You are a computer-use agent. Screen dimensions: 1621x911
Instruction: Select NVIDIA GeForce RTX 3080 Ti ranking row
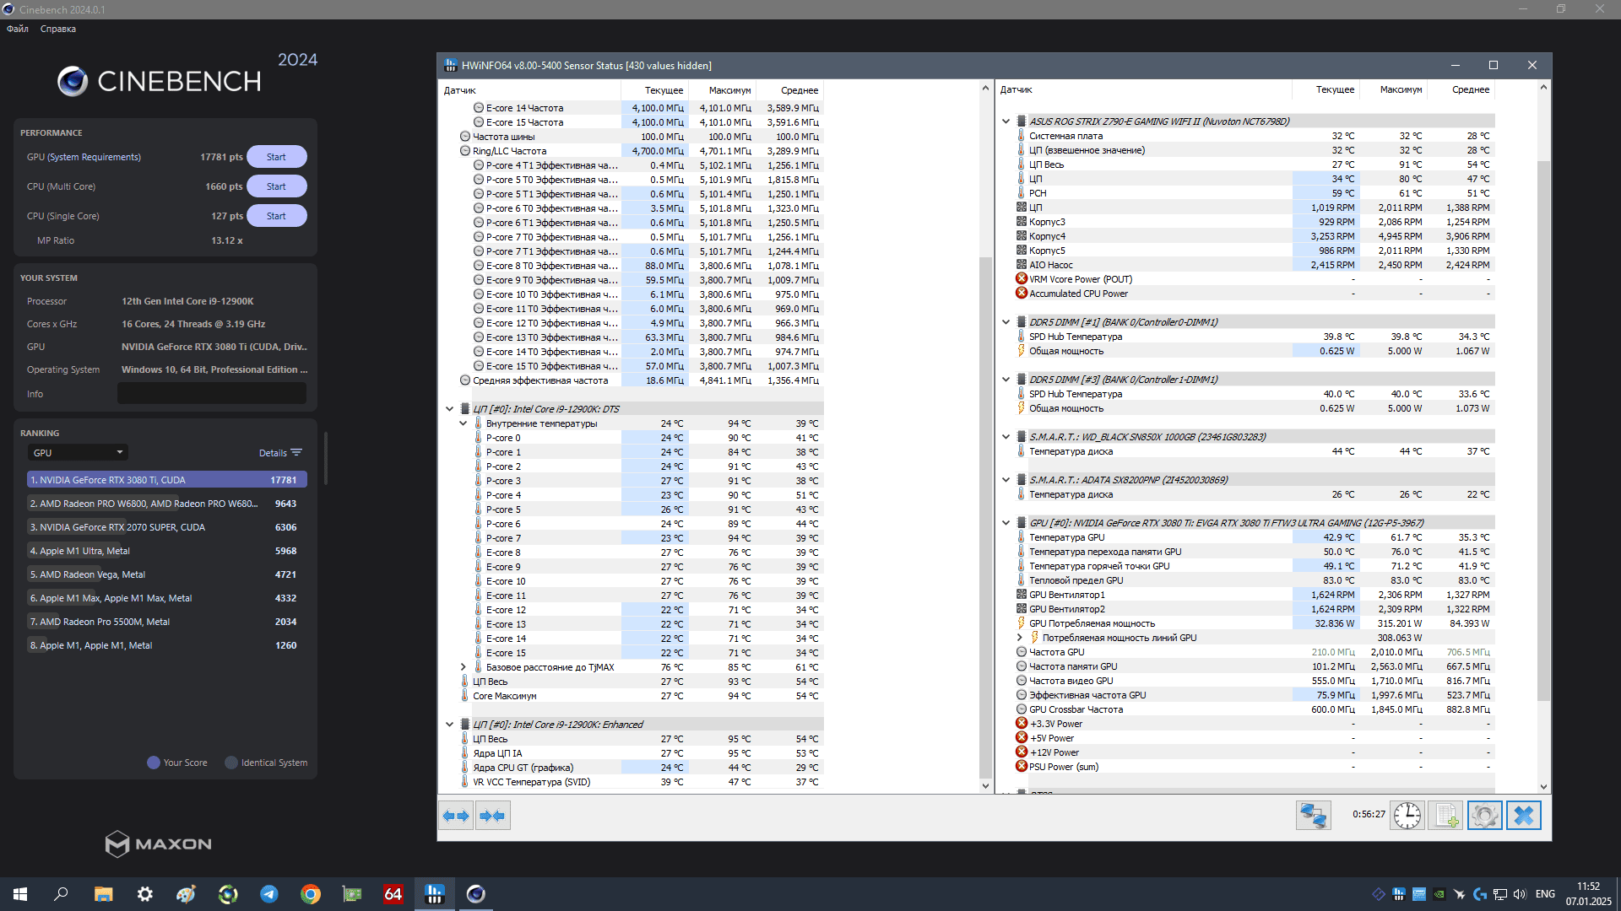pos(166,480)
